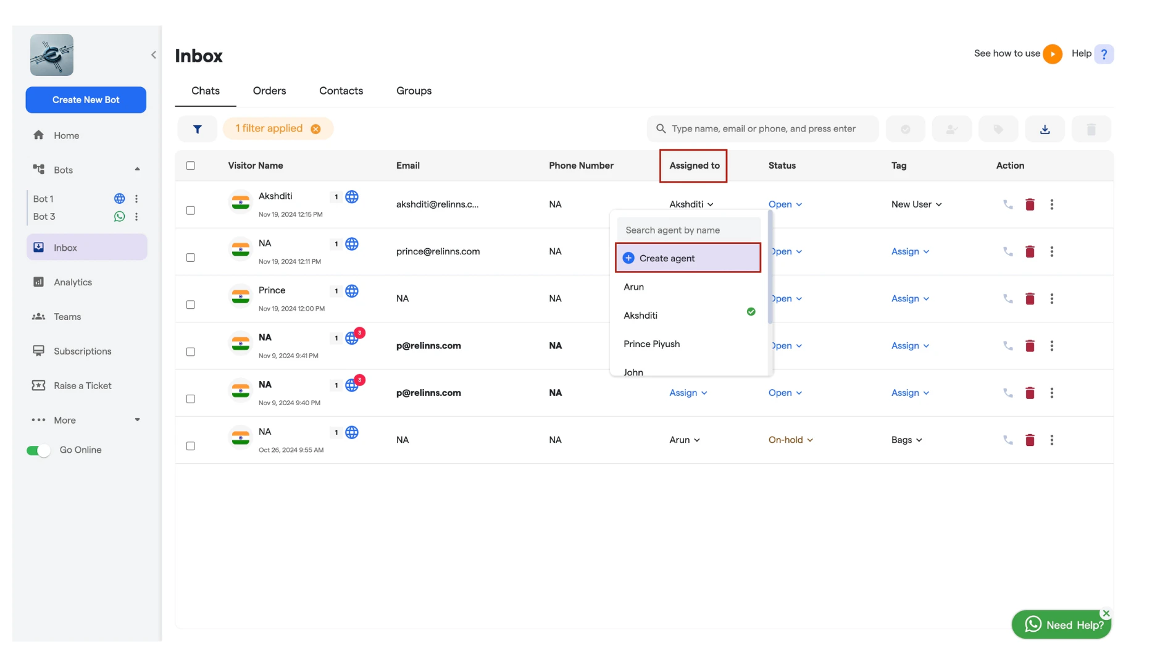Delete the Akshditi chat with trash icon

(x=1030, y=204)
